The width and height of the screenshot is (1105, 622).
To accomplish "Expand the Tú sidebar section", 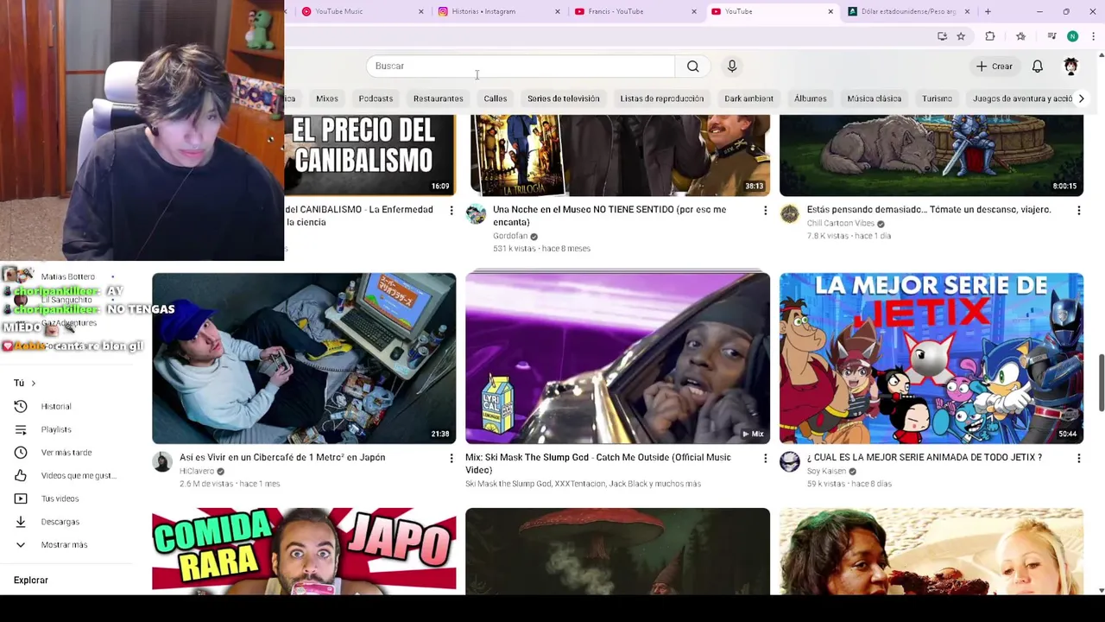I will [x=25, y=383].
